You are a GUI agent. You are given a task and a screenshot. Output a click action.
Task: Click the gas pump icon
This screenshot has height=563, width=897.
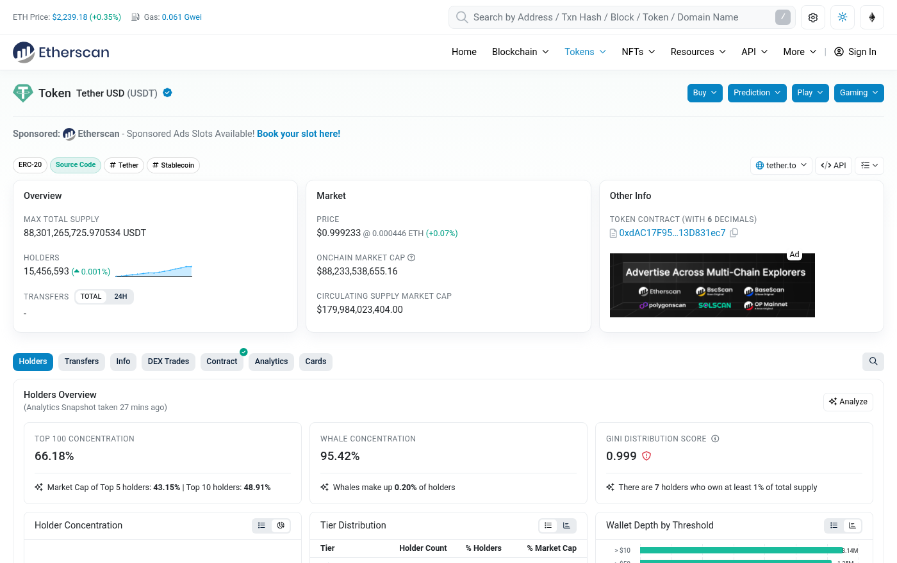pos(136,17)
